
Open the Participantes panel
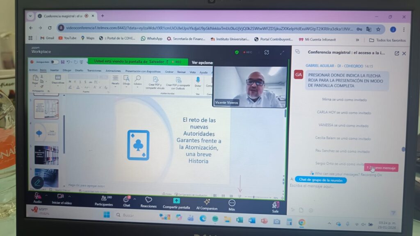click(x=103, y=198)
